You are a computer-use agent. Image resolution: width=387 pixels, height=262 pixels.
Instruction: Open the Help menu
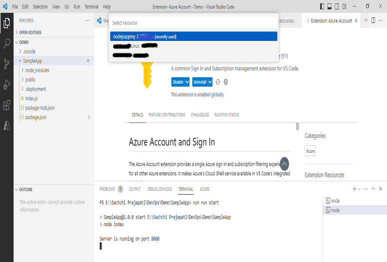(x=107, y=6)
